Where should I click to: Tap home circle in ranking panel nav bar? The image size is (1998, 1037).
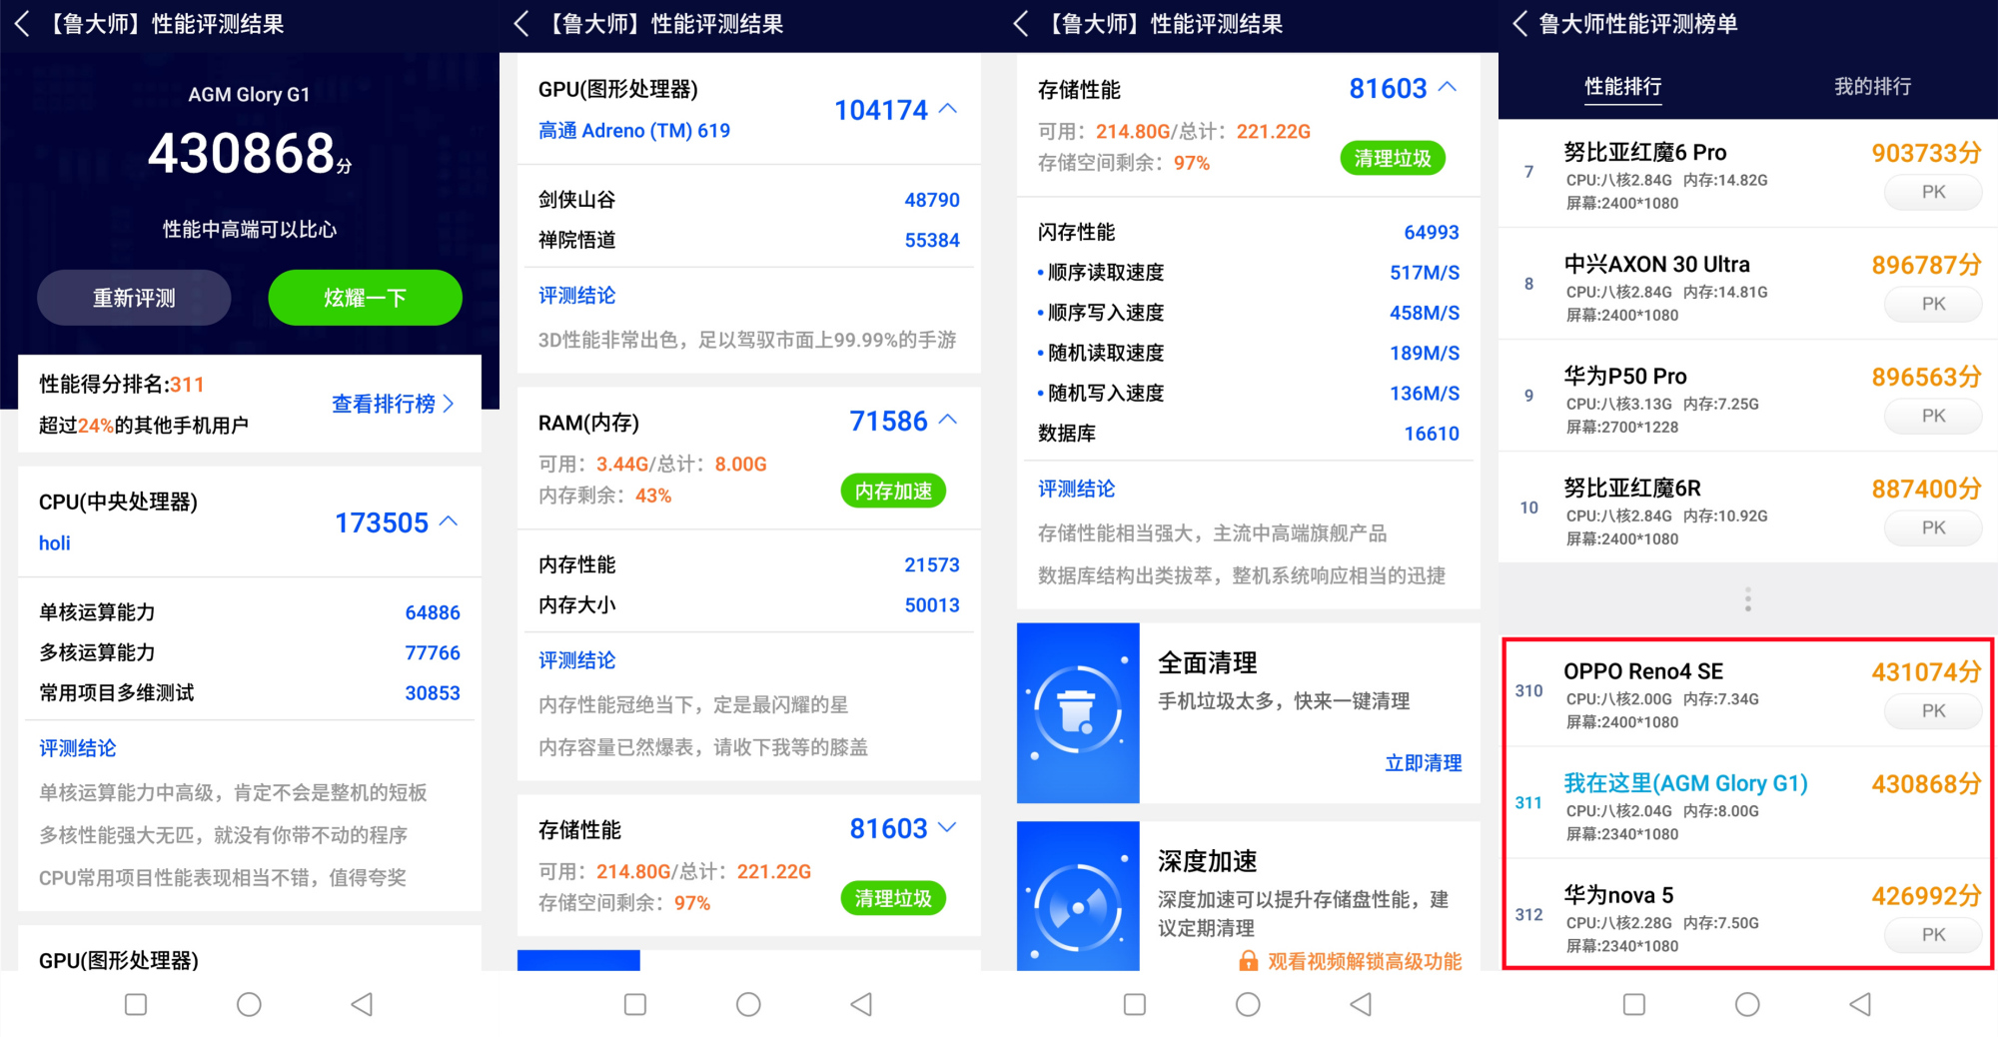point(1747,1004)
